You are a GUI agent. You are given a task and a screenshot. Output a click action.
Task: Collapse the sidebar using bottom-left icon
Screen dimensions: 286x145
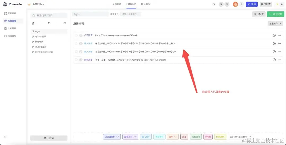(5, 137)
